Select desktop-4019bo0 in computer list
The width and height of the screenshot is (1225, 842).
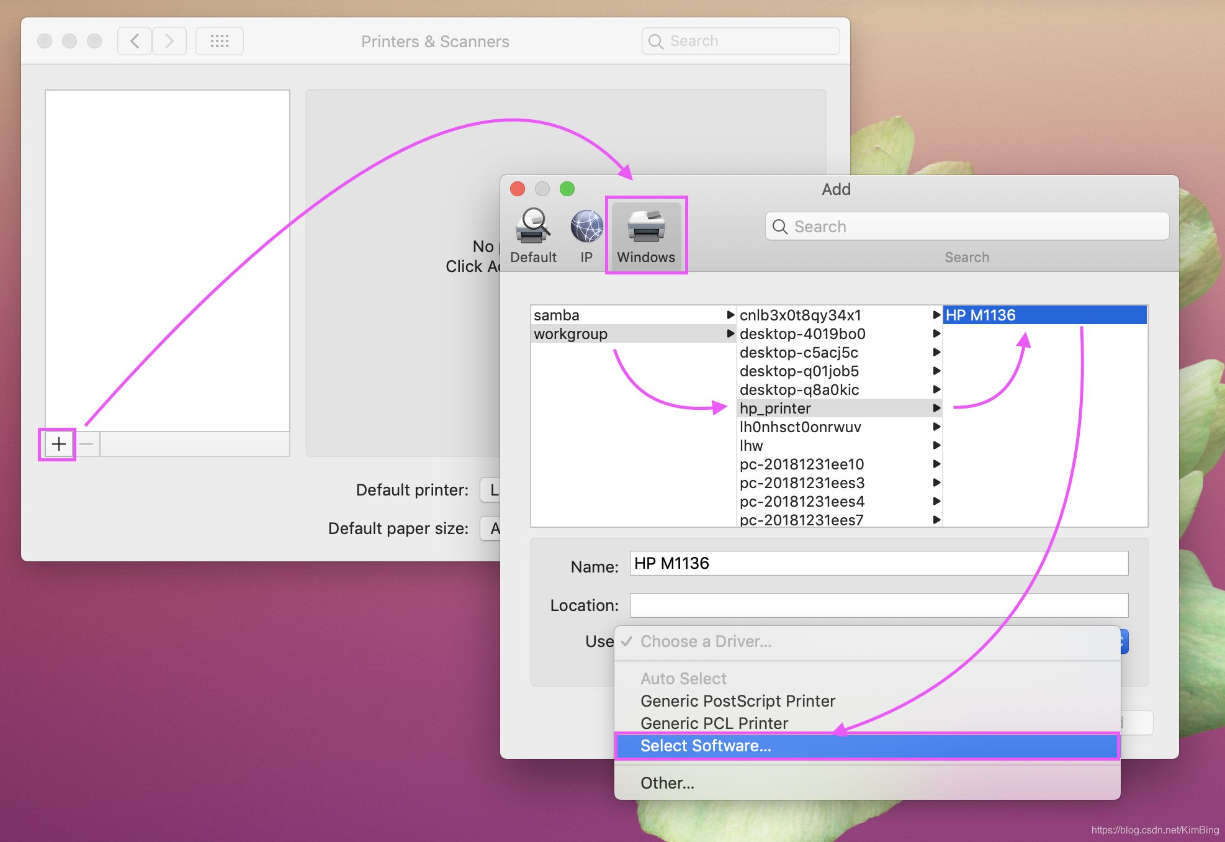(802, 334)
